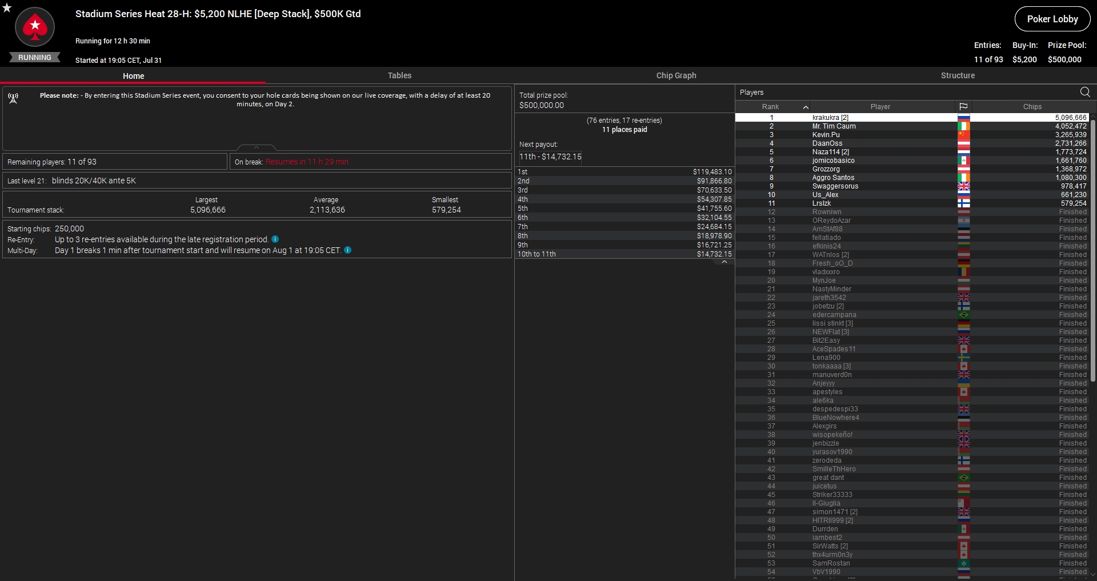1097x581 pixels.
Task: Click the live coverage broadcast icon
Action: coord(13,99)
